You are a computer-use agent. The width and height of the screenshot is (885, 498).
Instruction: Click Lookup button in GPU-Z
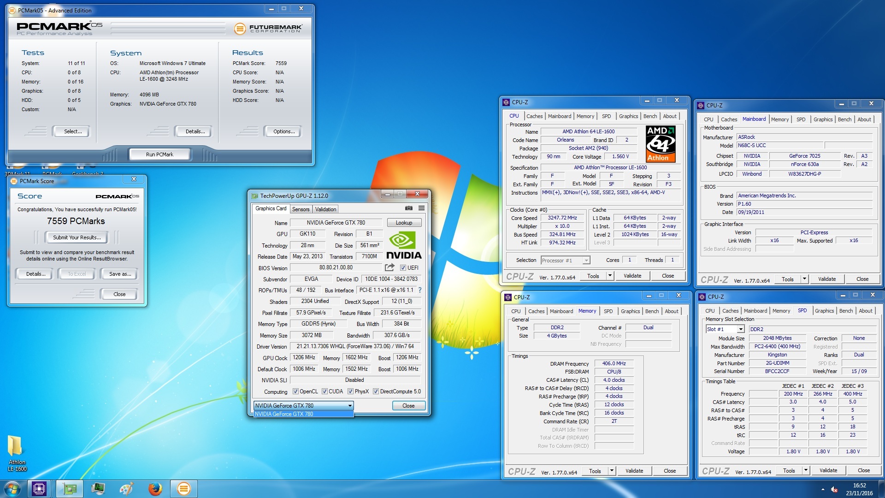(x=404, y=223)
